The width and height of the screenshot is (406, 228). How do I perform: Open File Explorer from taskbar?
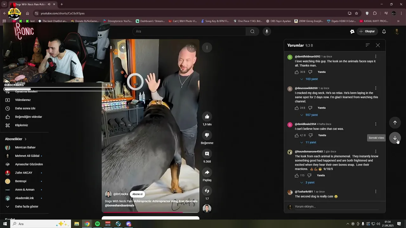tap(77, 224)
